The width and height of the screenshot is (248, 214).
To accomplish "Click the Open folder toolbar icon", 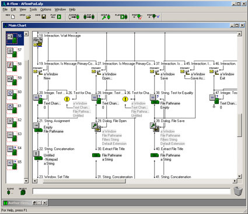I will 29,17.
